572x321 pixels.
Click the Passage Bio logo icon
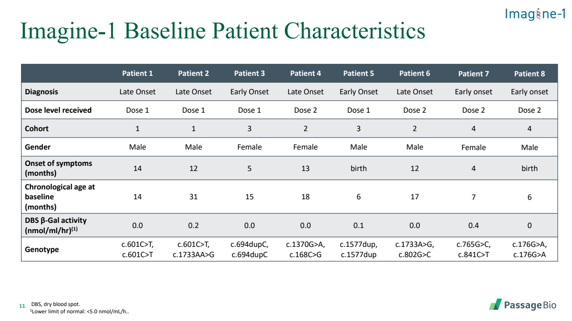coord(496,305)
